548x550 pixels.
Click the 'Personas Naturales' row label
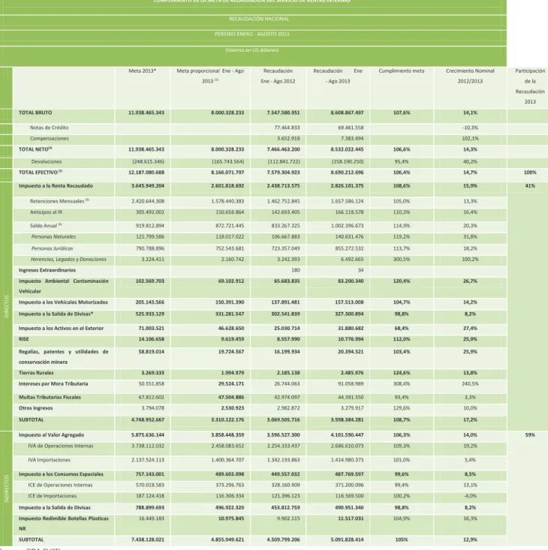53,237
